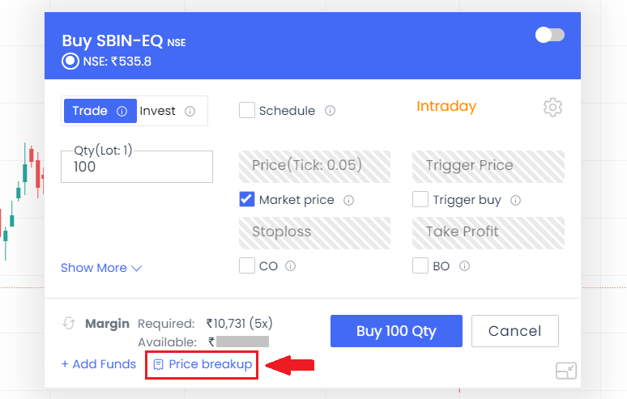Click the BO info icon

click(464, 265)
